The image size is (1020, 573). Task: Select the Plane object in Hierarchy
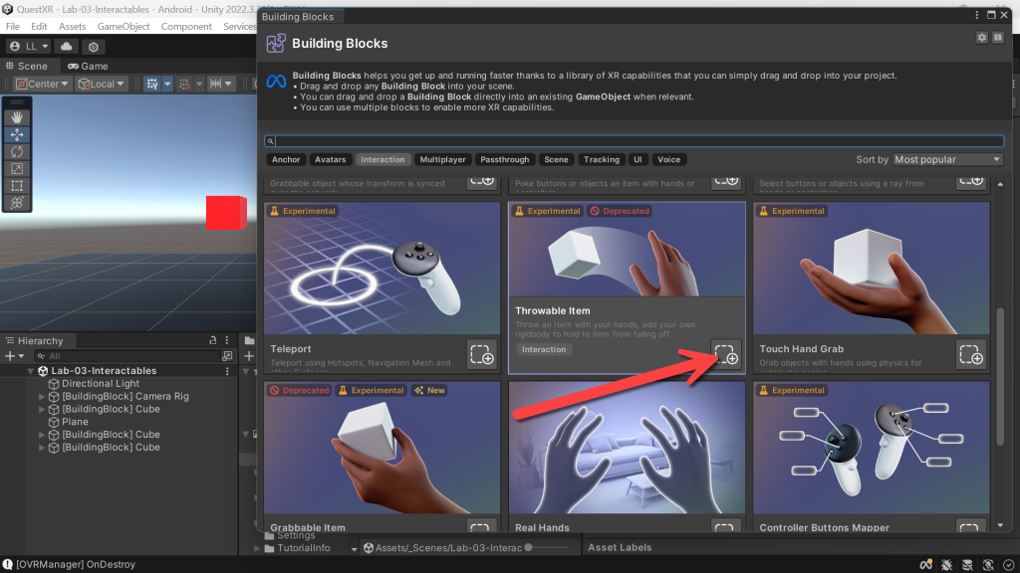[75, 422]
